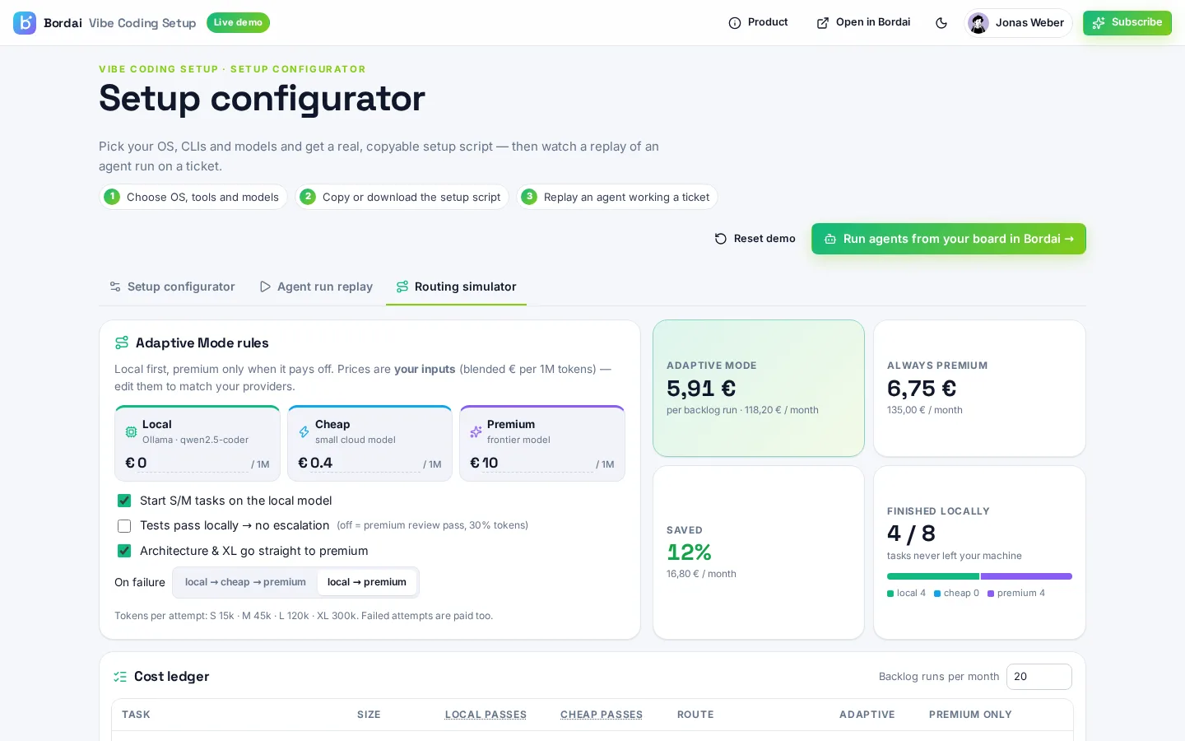This screenshot has width=1185, height=741.
Task: Click step 3 Replay an agent working a ticket
Action: click(x=617, y=197)
